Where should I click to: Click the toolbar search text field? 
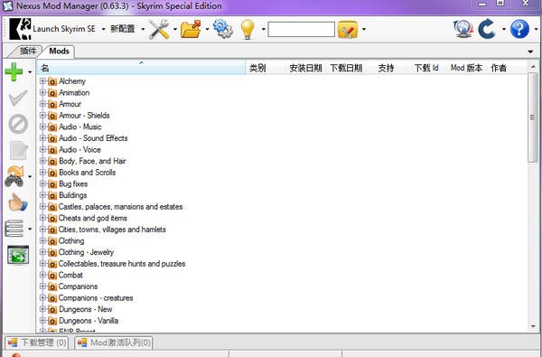(x=301, y=30)
